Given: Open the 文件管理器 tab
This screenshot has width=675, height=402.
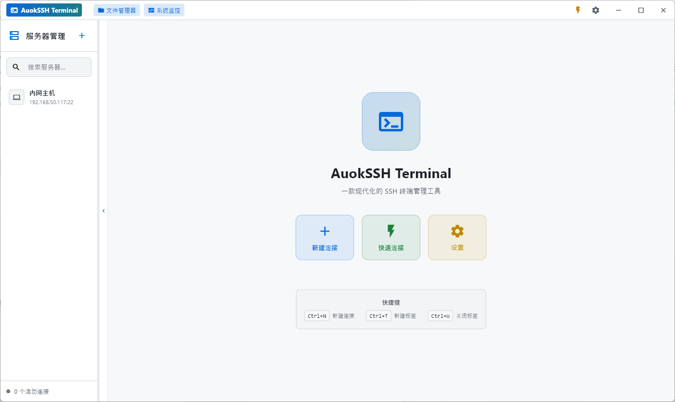Looking at the screenshot, I should pyautogui.click(x=117, y=10).
